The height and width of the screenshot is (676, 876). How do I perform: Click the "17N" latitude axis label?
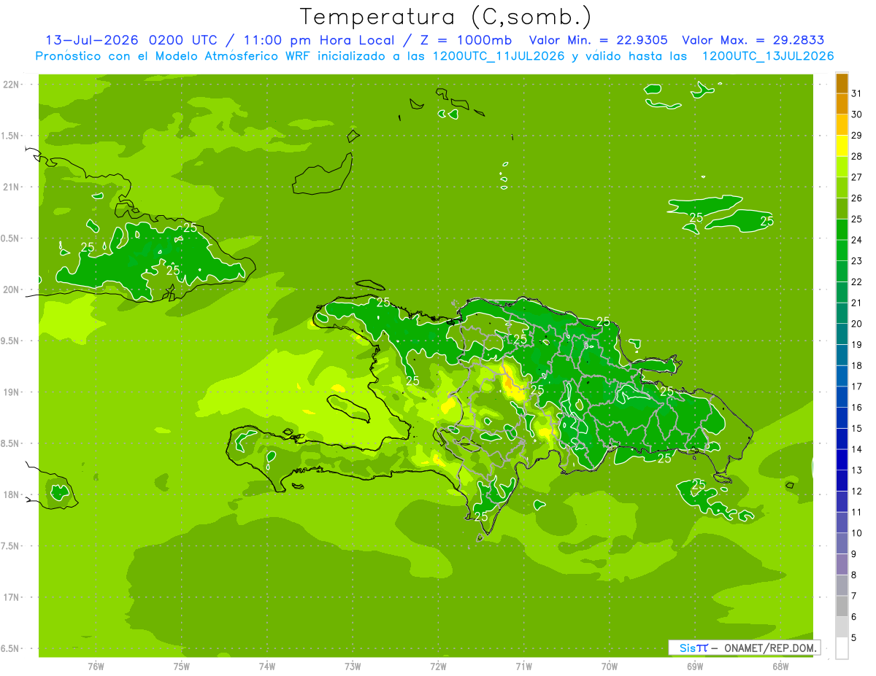click(x=11, y=597)
